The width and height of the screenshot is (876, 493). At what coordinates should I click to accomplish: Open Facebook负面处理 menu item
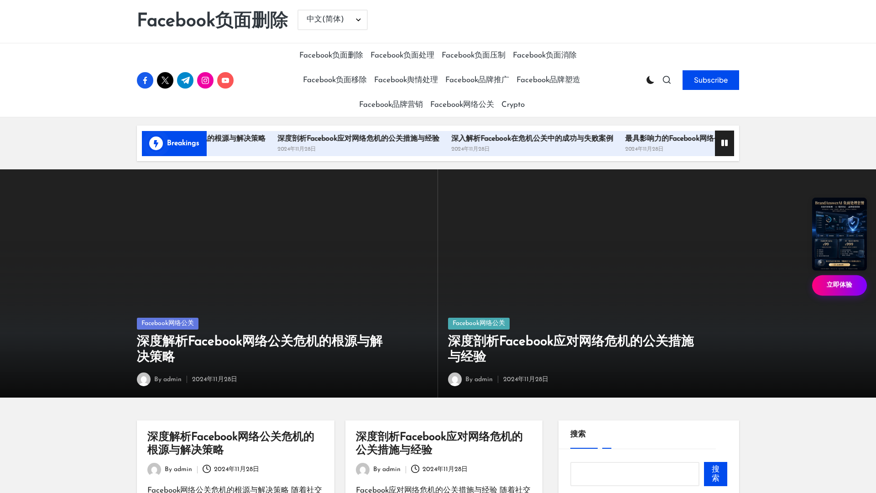(402, 55)
